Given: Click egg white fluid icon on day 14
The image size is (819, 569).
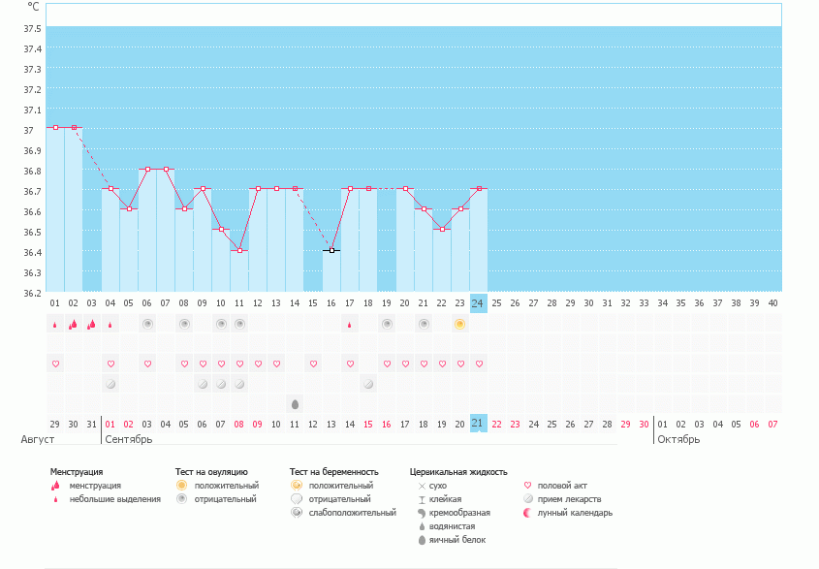Looking at the screenshot, I should [x=295, y=403].
